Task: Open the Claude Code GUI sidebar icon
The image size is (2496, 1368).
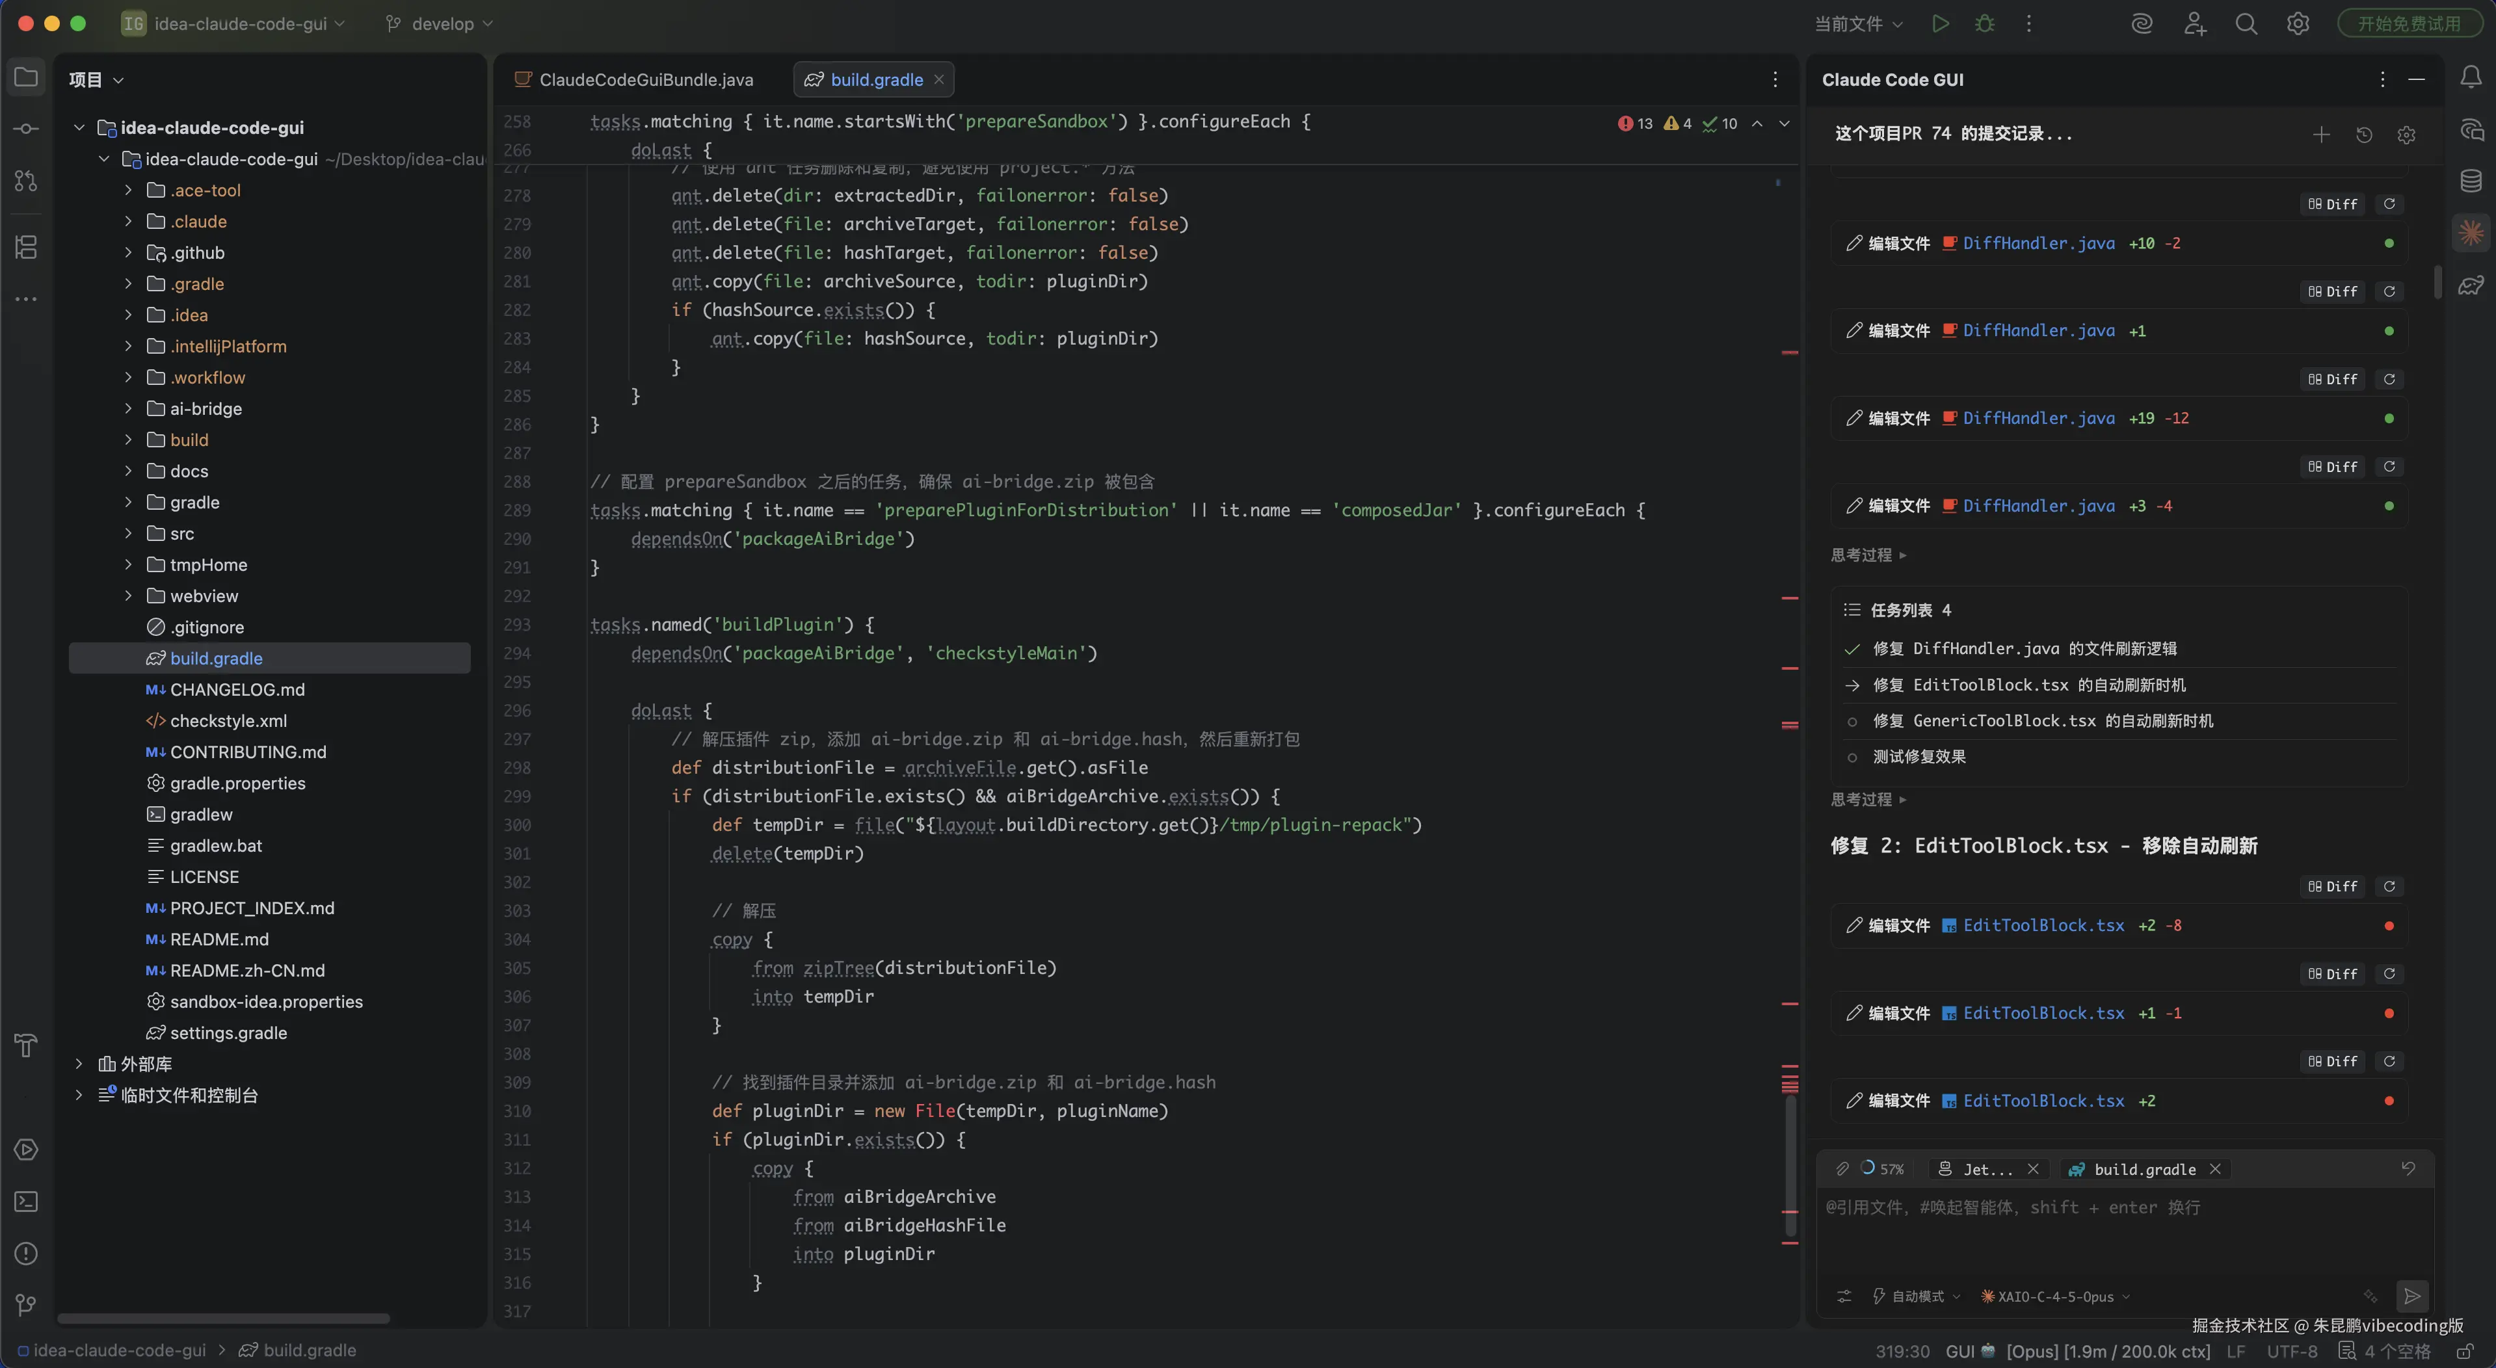Action: pos(2470,233)
